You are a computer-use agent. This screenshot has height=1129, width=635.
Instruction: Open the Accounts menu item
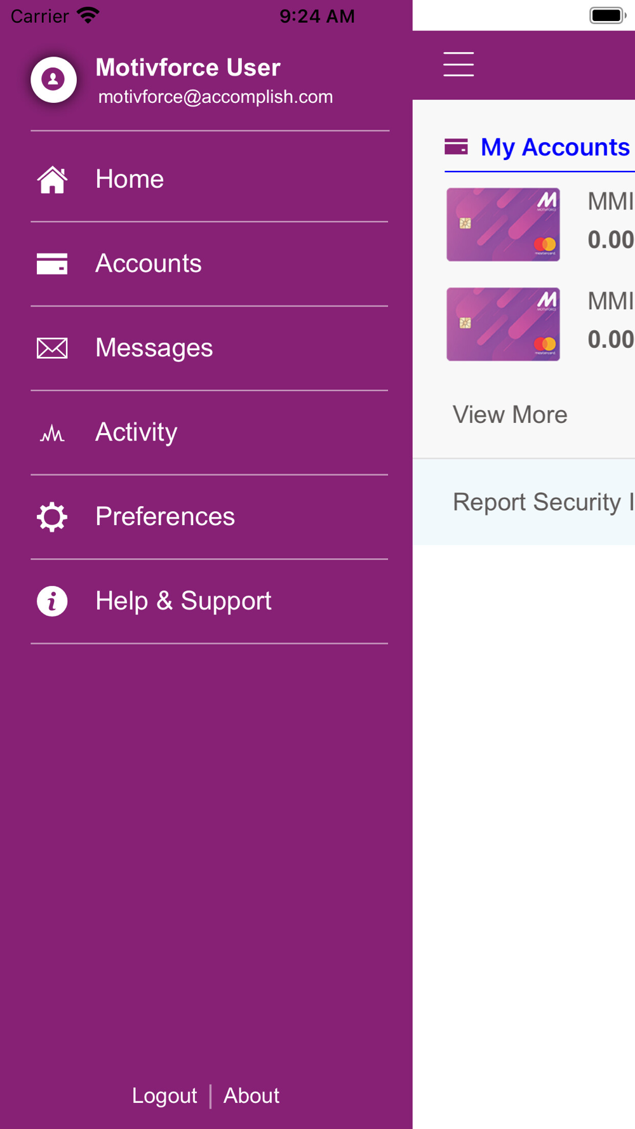coord(210,264)
